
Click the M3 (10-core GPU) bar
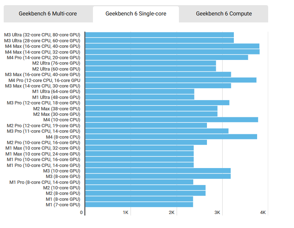pyautogui.click(x=158, y=171)
